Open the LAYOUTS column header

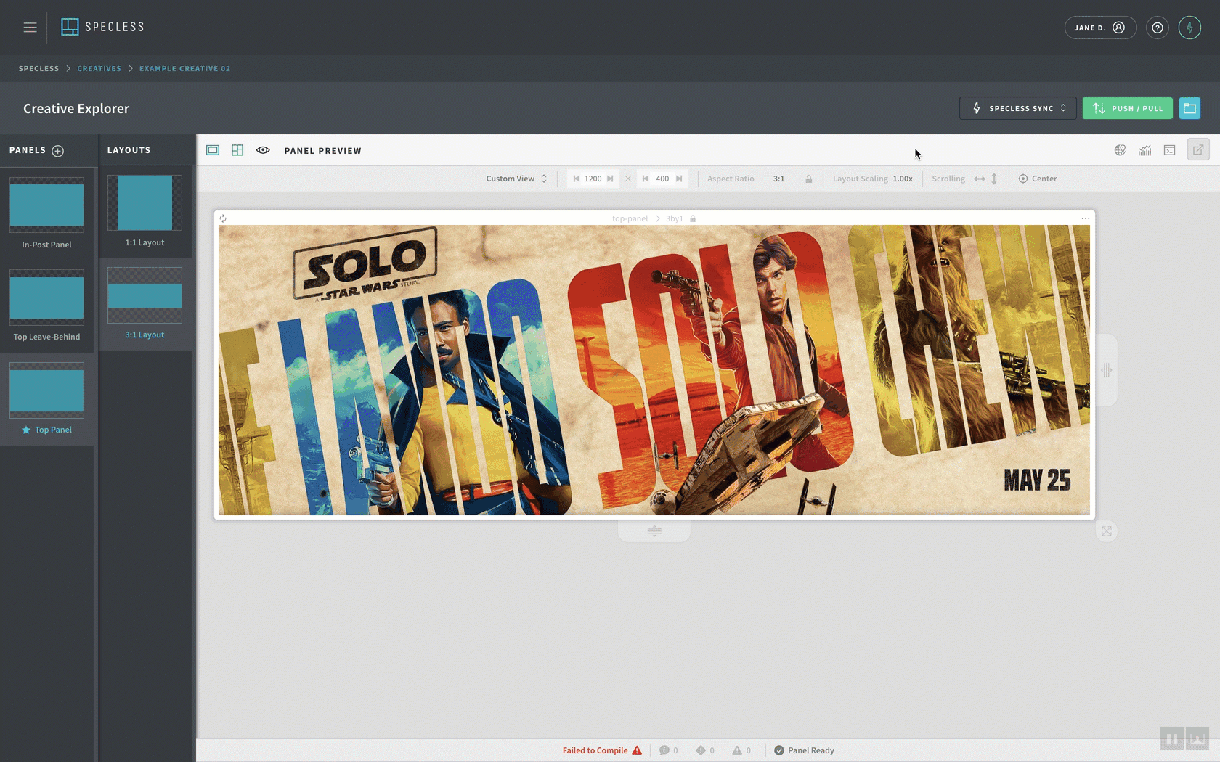point(129,150)
